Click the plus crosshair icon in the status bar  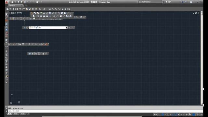pos(187,114)
